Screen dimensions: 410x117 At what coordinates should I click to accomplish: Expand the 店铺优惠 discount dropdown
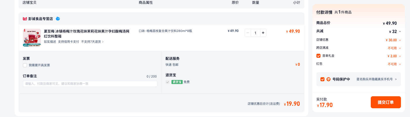click(400, 40)
